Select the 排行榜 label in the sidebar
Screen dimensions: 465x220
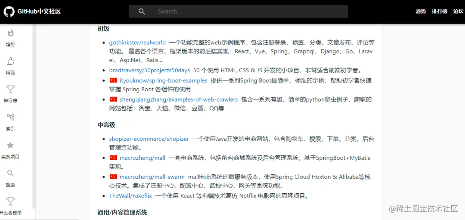point(10,100)
